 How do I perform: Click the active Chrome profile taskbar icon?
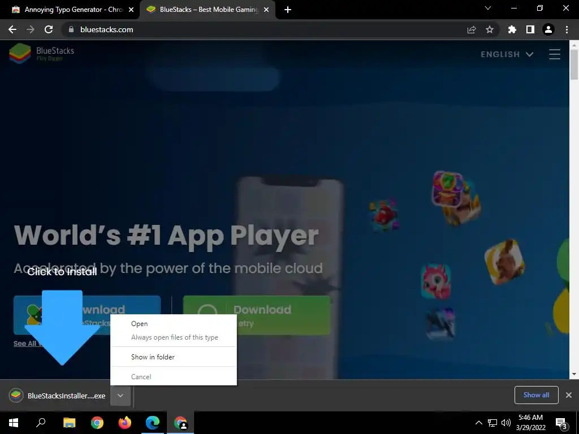[180, 423]
